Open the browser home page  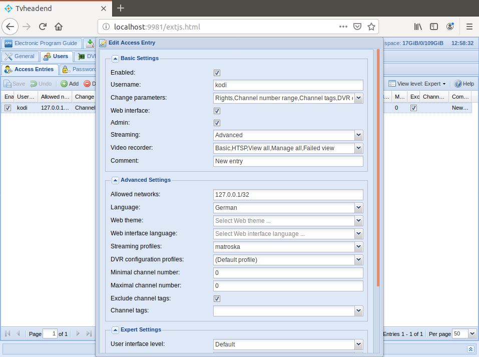tap(59, 27)
